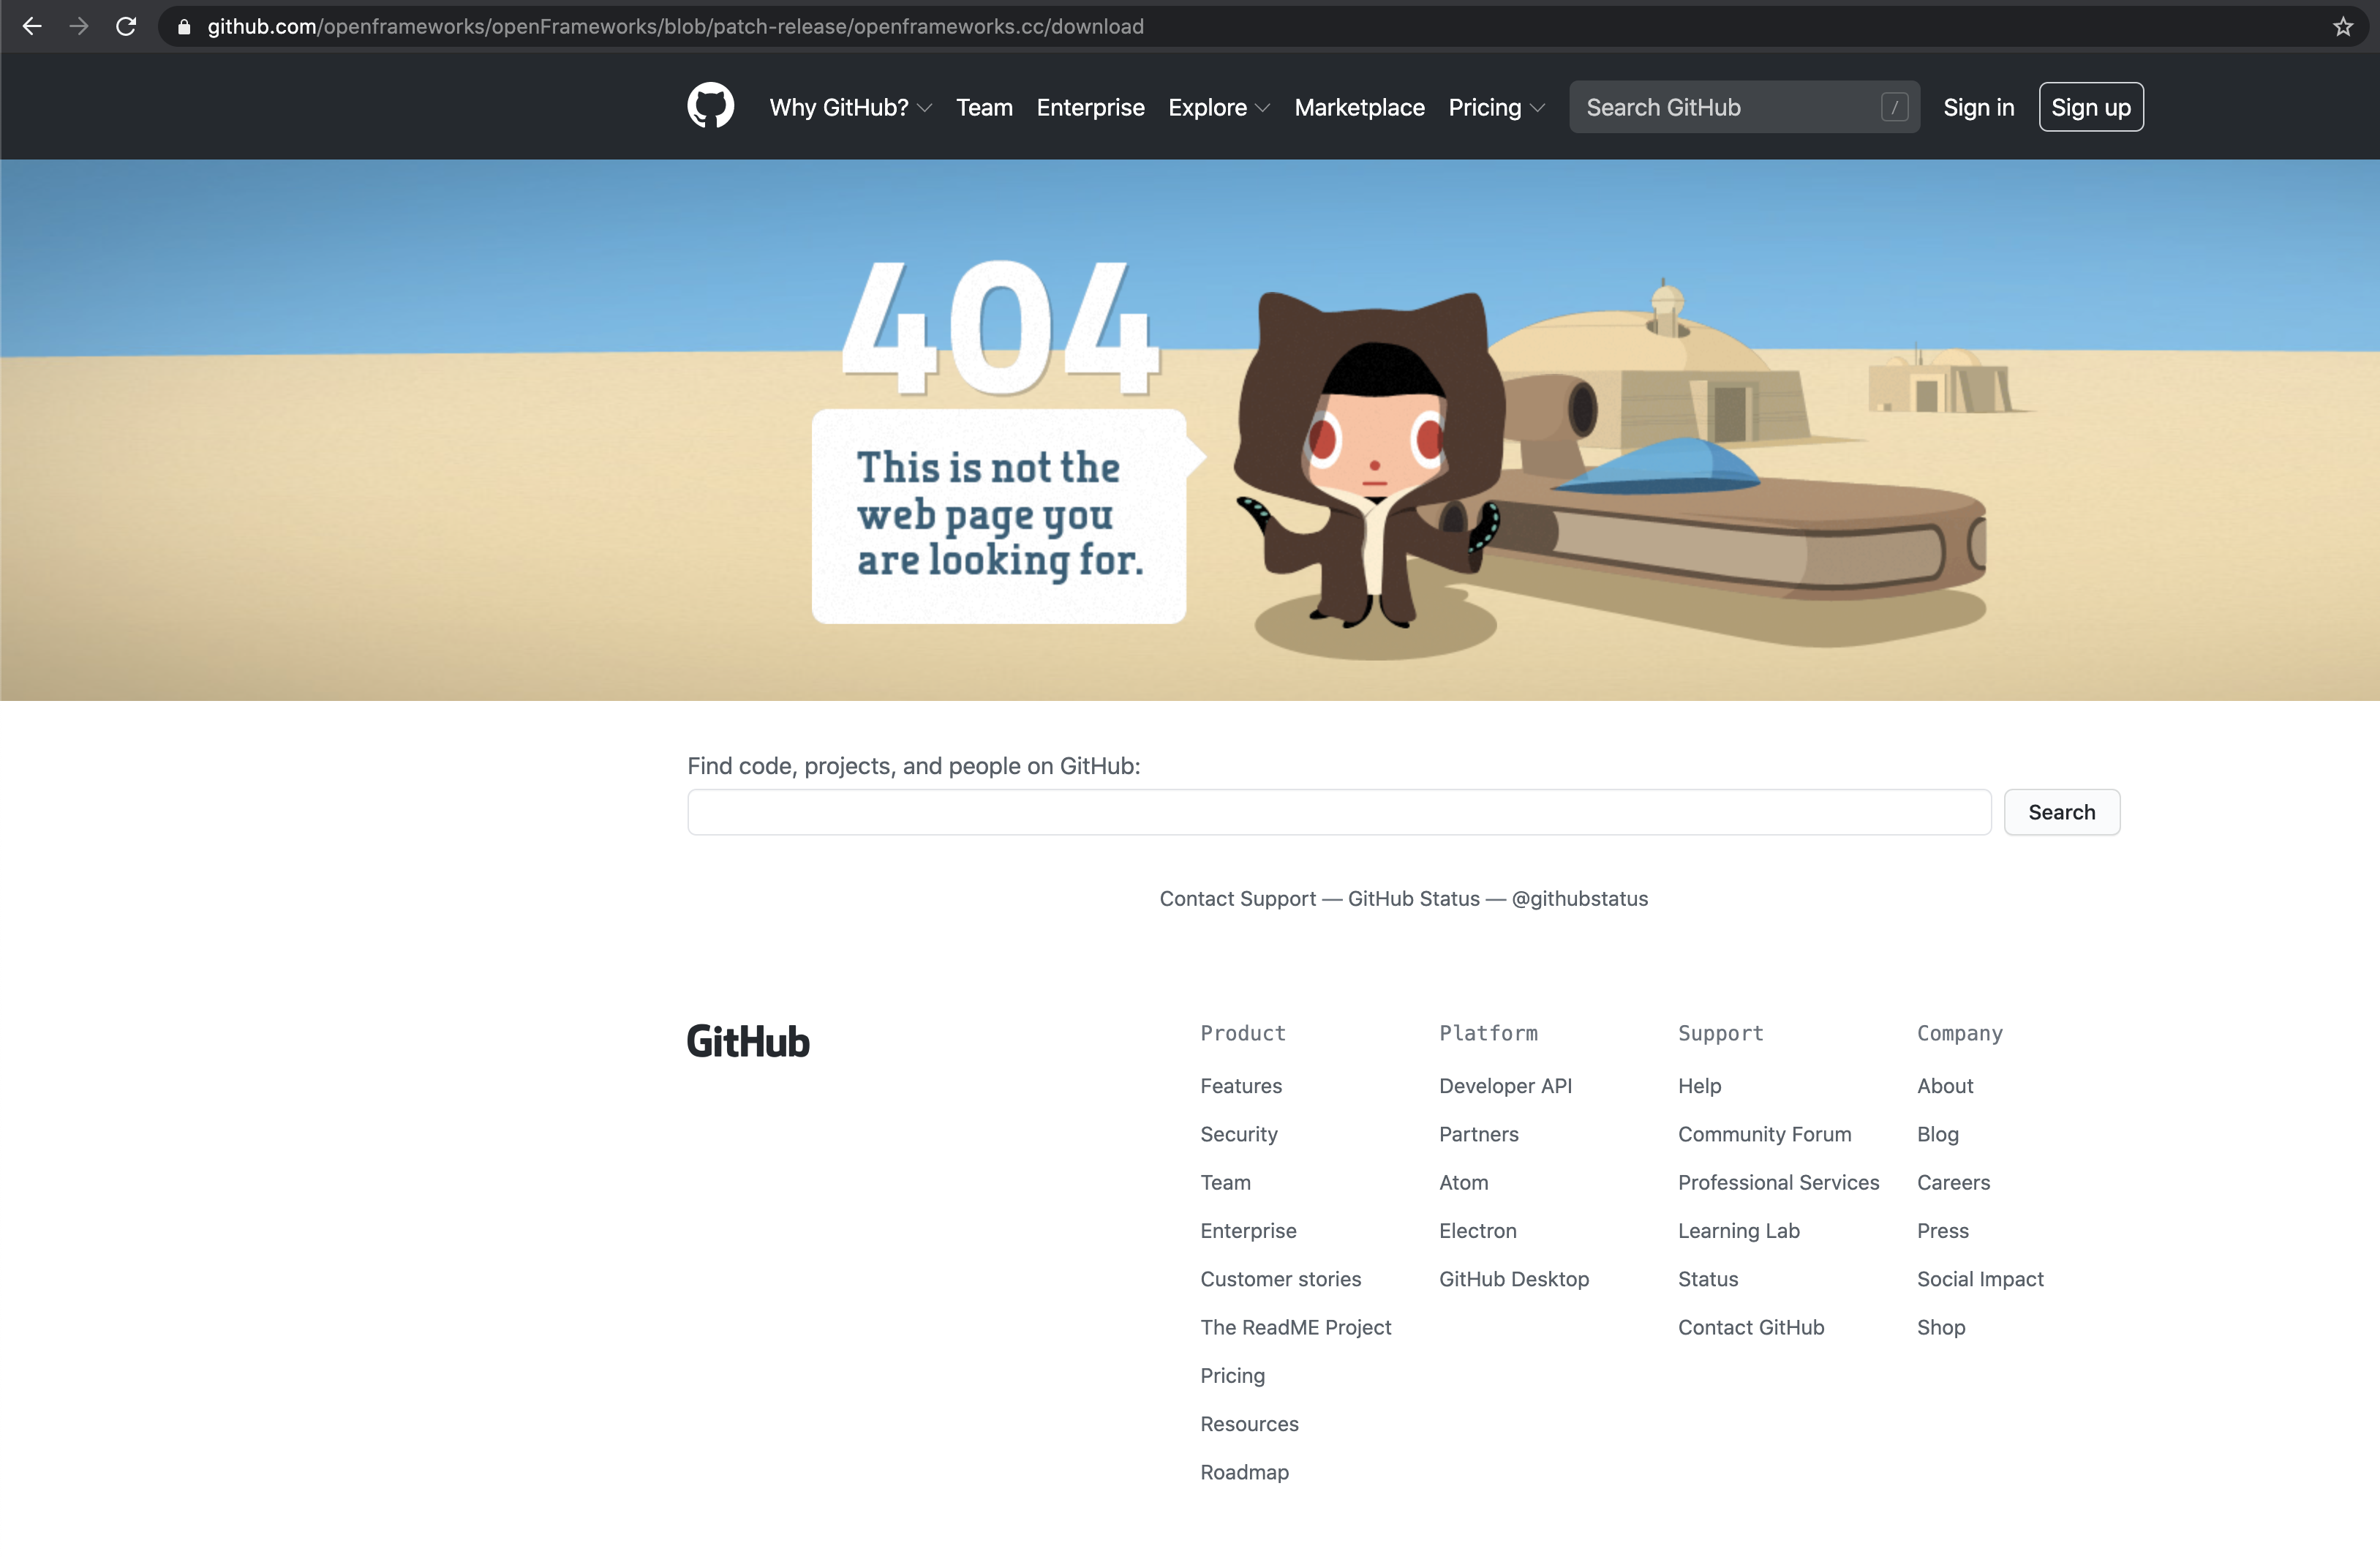Click the GitHub octocat logo in header

(710, 106)
